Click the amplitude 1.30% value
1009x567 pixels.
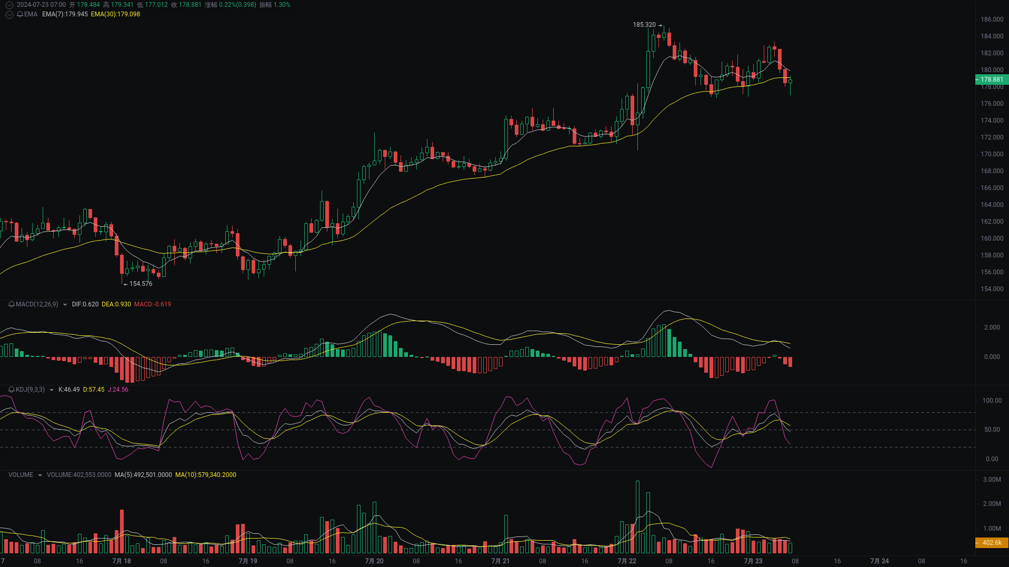click(282, 5)
